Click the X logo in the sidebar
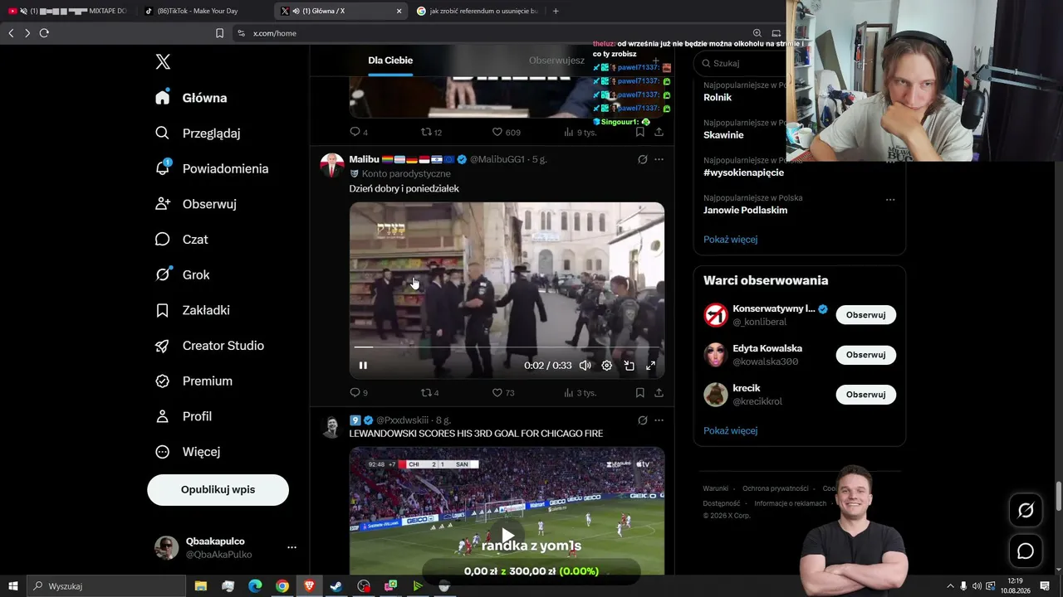1063x597 pixels. point(163,61)
